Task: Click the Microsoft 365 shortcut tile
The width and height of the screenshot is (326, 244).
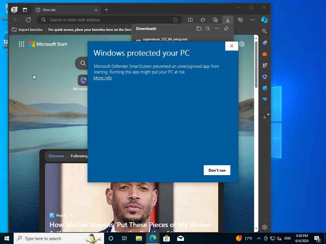Action: 83,80
